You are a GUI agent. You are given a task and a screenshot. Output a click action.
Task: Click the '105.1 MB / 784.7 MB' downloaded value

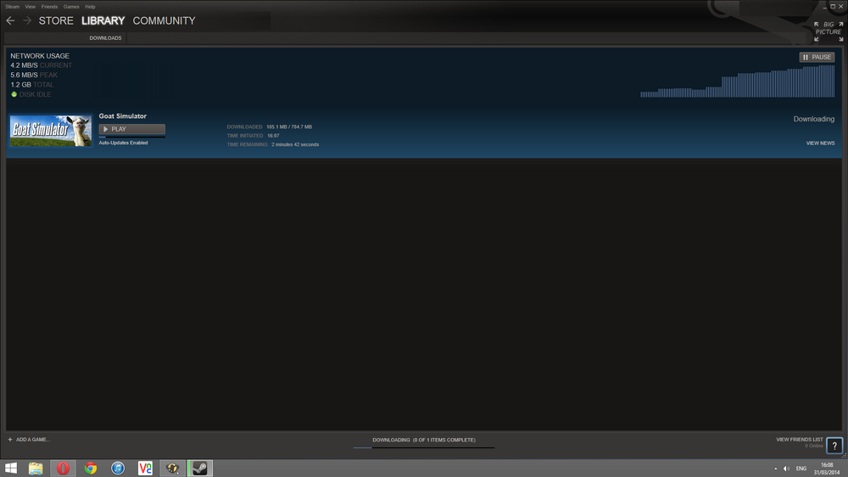click(289, 126)
